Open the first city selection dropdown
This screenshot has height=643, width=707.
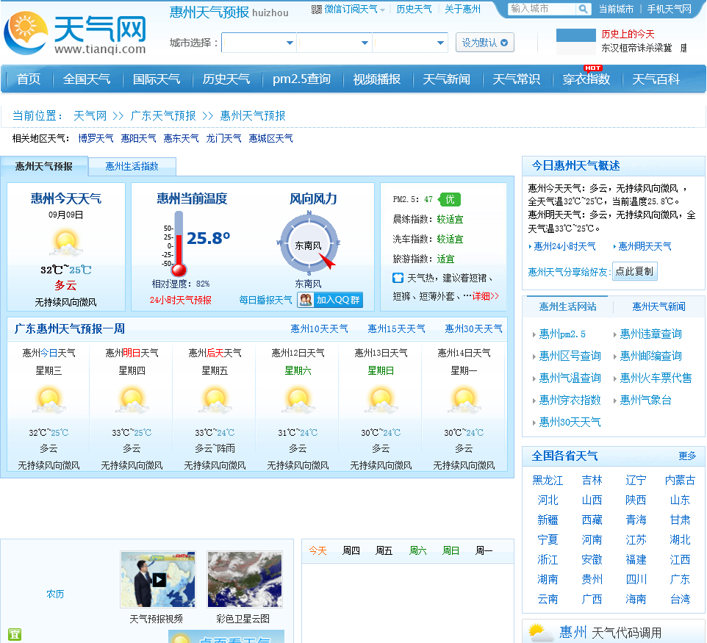(x=259, y=43)
